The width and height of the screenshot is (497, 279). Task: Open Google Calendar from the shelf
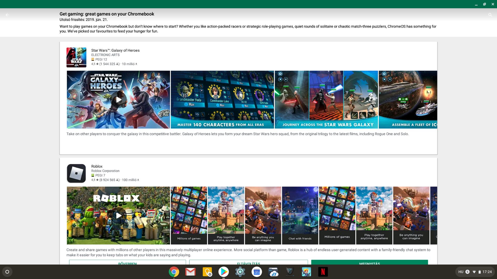click(x=257, y=272)
